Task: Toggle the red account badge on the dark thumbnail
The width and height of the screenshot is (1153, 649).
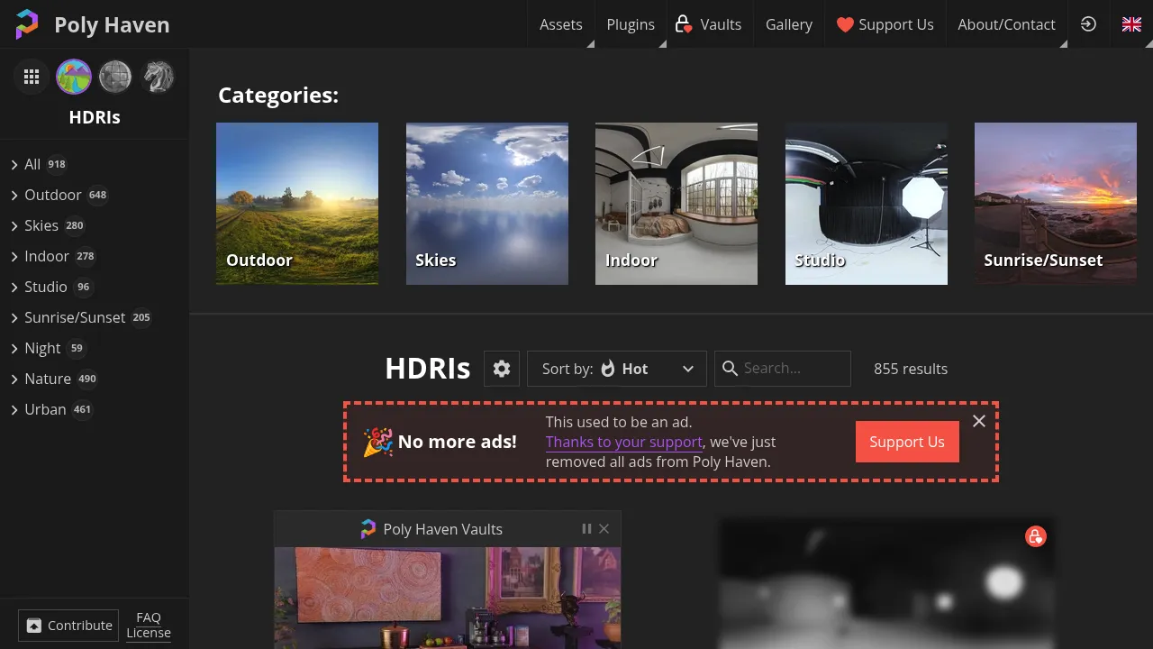Action: click(1036, 536)
